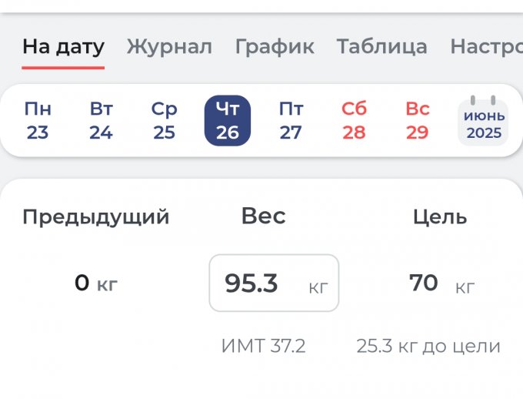Select Monday 23 in the week strip

[38, 121]
